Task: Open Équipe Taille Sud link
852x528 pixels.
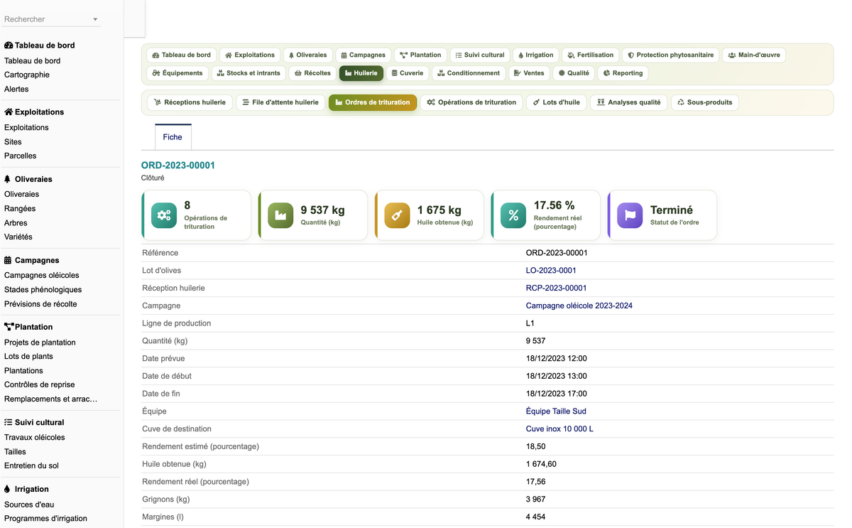Action: pos(556,411)
